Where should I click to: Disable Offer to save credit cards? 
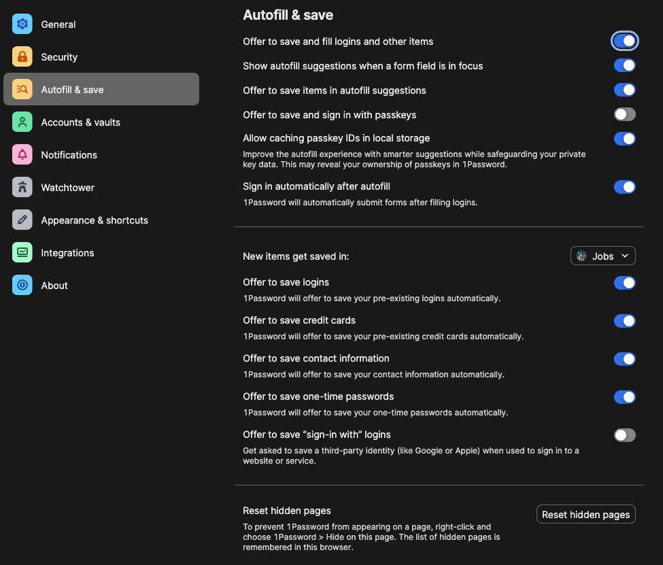coord(624,321)
